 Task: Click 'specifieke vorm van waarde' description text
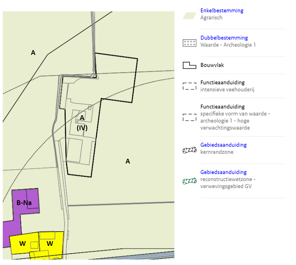(235, 121)
